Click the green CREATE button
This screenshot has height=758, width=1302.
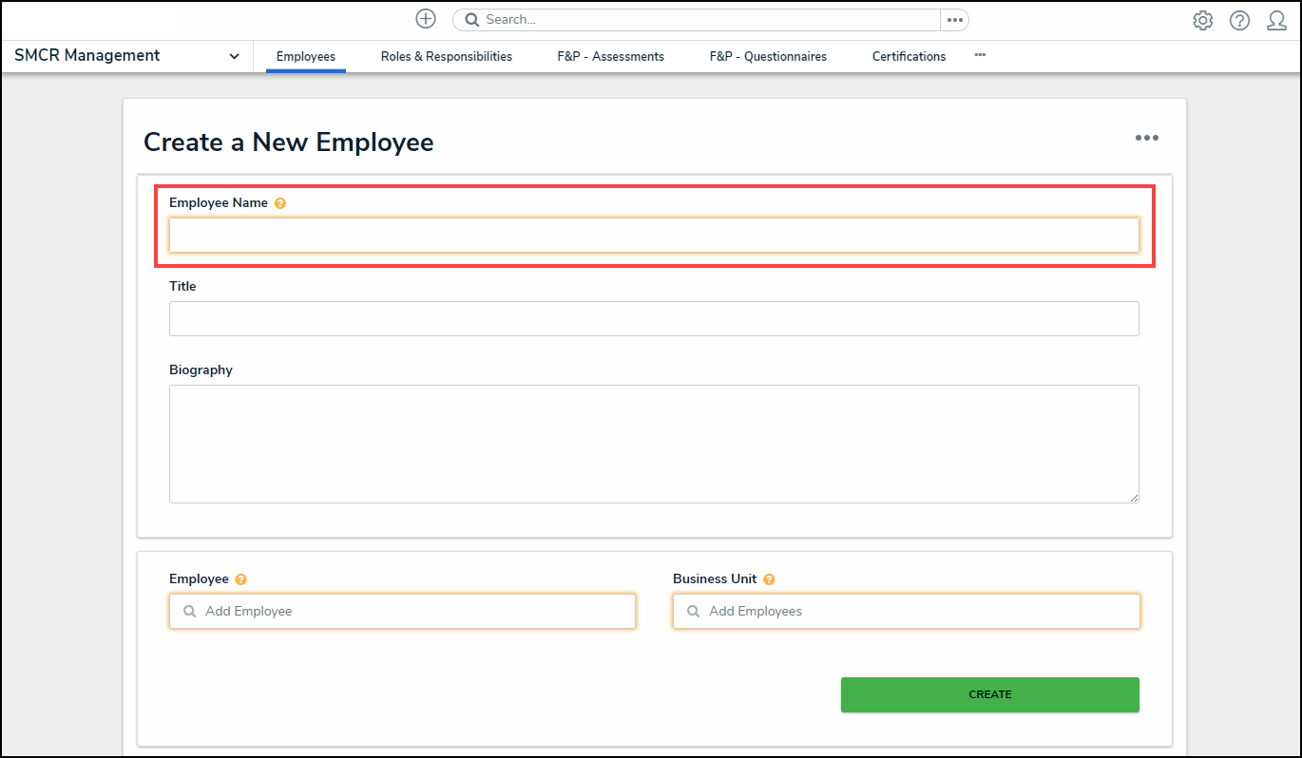point(989,694)
